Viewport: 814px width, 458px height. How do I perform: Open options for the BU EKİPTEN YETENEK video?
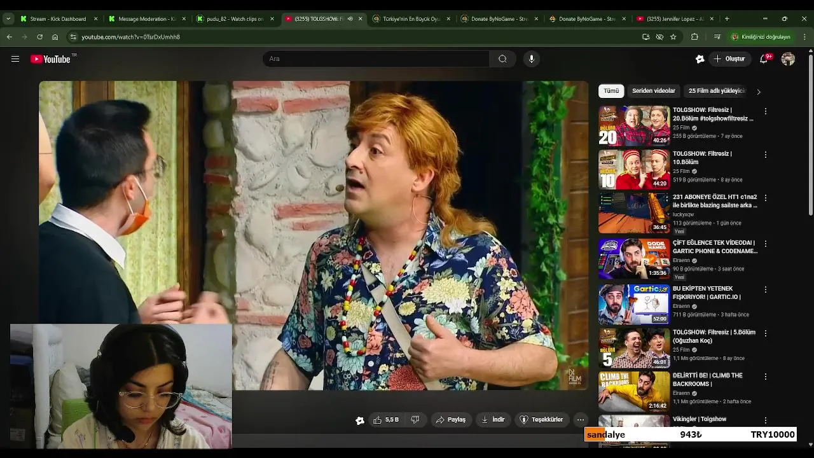pyautogui.click(x=766, y=289)
